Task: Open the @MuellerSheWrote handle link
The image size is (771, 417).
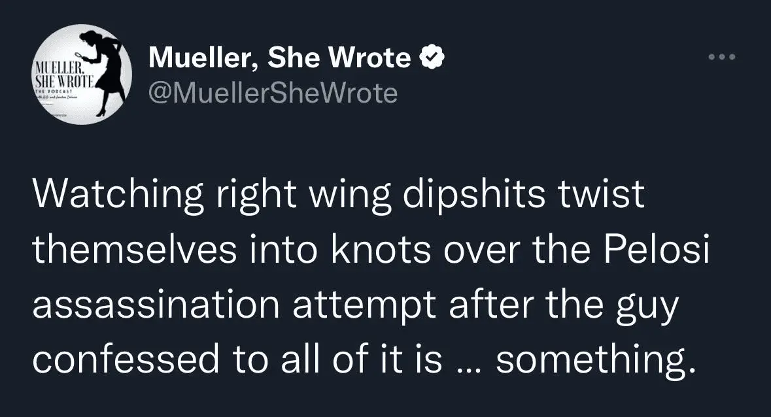Action: pyautogui.click(x=273, y=93)
